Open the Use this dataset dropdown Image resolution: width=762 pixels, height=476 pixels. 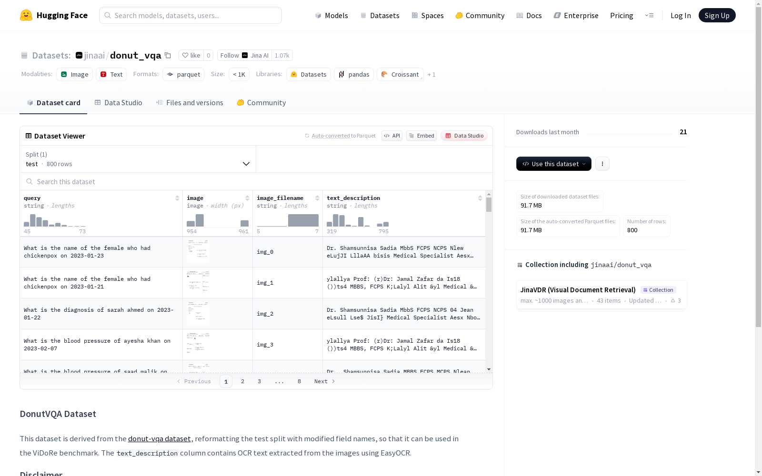coord(554,164)
